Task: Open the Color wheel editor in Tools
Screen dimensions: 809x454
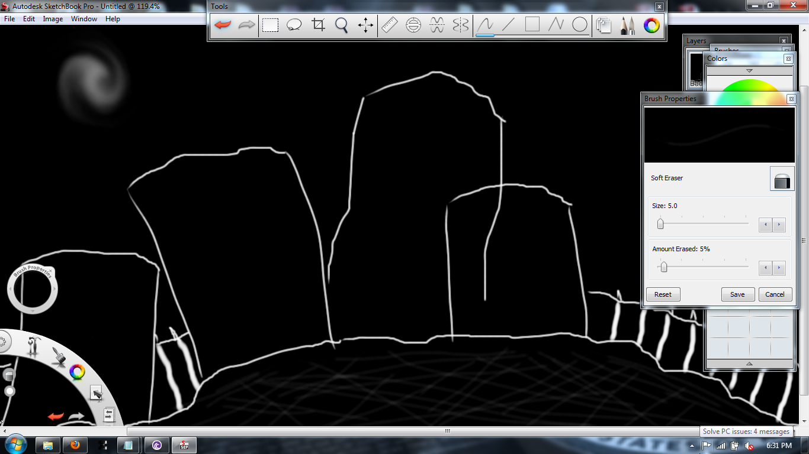Action: 652,25
